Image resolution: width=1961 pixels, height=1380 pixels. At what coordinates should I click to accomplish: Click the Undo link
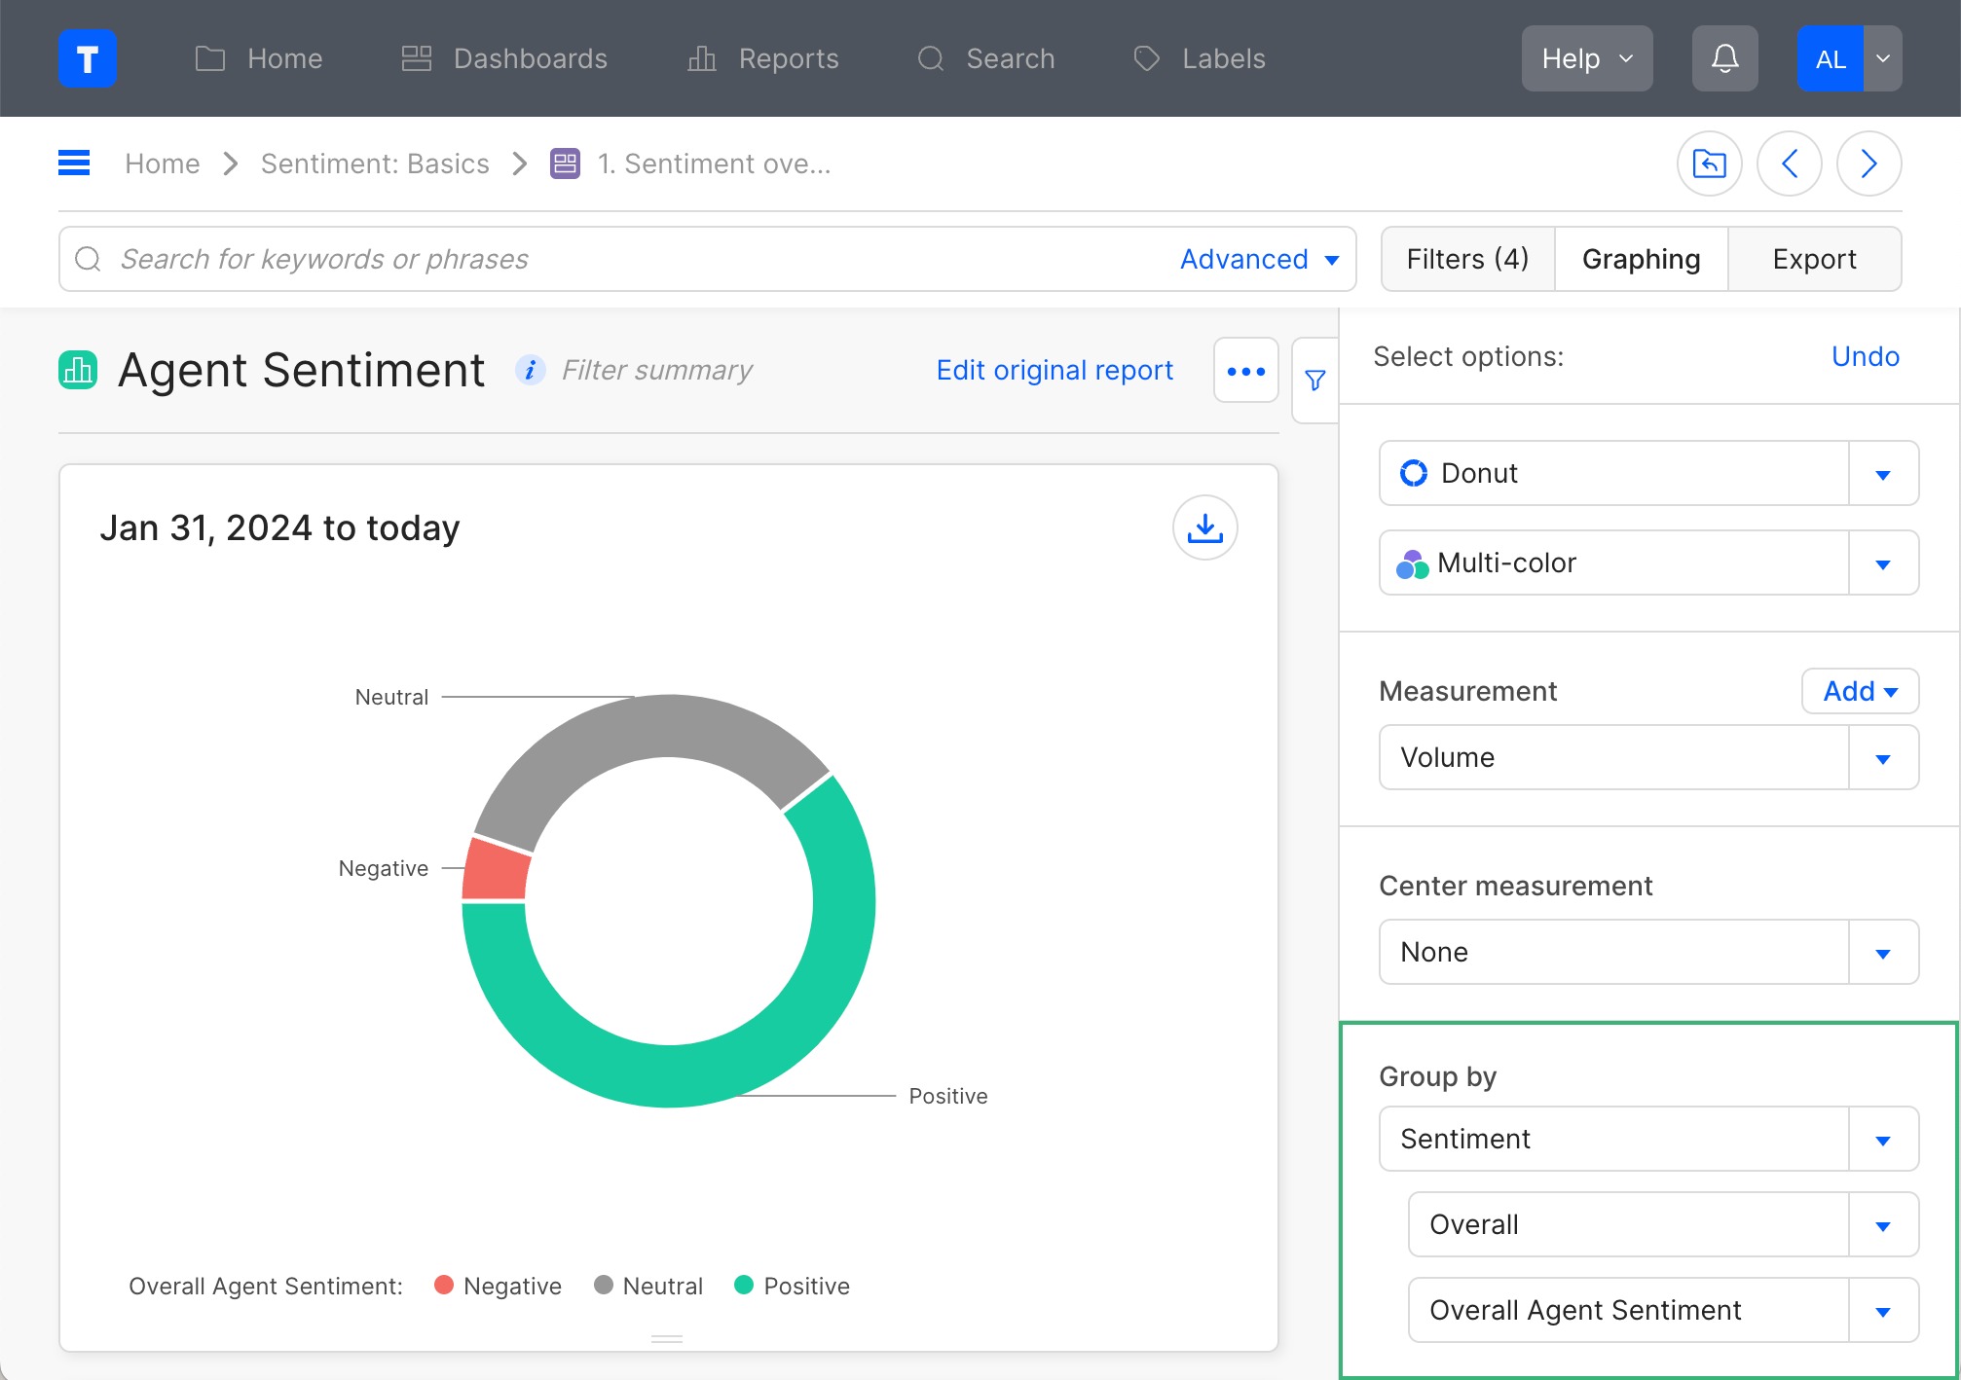click(1865, 357)
